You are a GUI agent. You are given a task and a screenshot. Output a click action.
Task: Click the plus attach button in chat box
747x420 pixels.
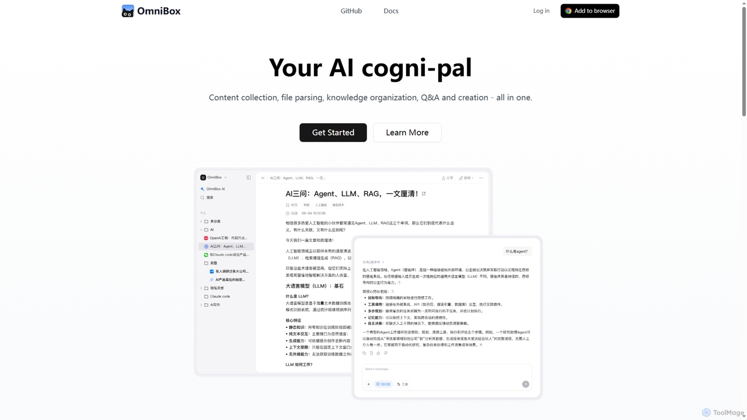click(369, 384)
